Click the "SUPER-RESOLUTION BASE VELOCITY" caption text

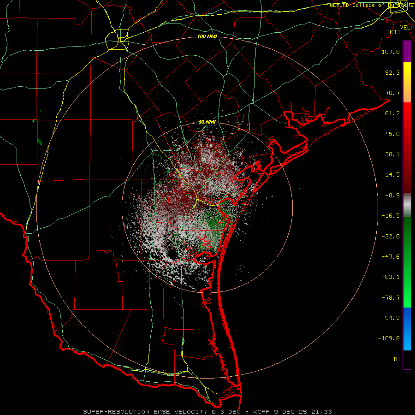coord(145,412)
